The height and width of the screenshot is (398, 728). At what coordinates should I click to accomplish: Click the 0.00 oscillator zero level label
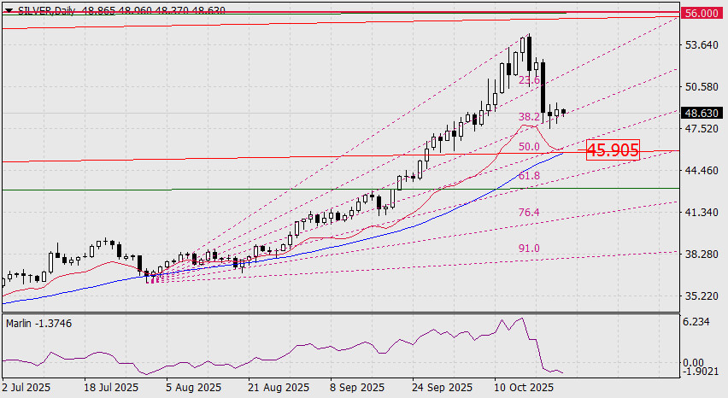point(695,363)
